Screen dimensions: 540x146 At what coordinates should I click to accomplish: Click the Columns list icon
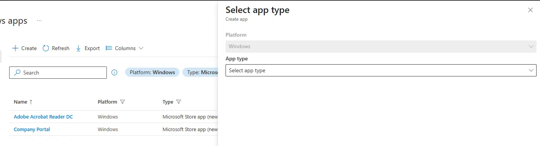(109, 48)
